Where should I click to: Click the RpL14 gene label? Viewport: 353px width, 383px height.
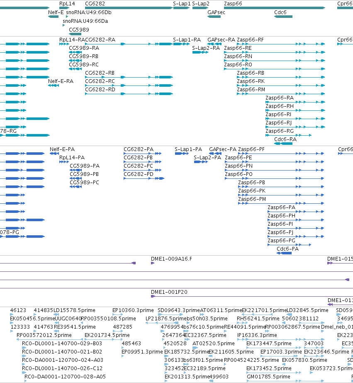coord(67,4)
